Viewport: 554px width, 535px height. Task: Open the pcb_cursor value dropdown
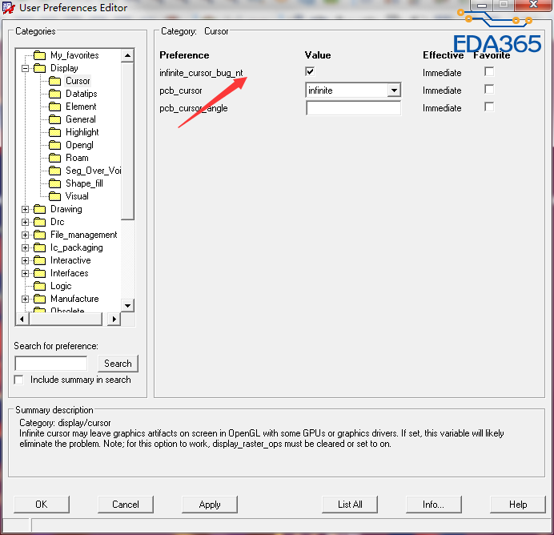pos(394,91)
